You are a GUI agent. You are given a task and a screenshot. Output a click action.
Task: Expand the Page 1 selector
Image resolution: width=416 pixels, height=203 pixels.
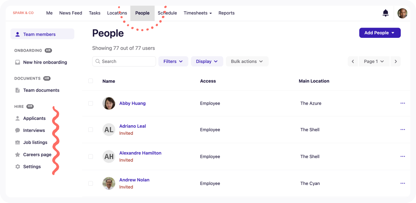coord(374,62)
